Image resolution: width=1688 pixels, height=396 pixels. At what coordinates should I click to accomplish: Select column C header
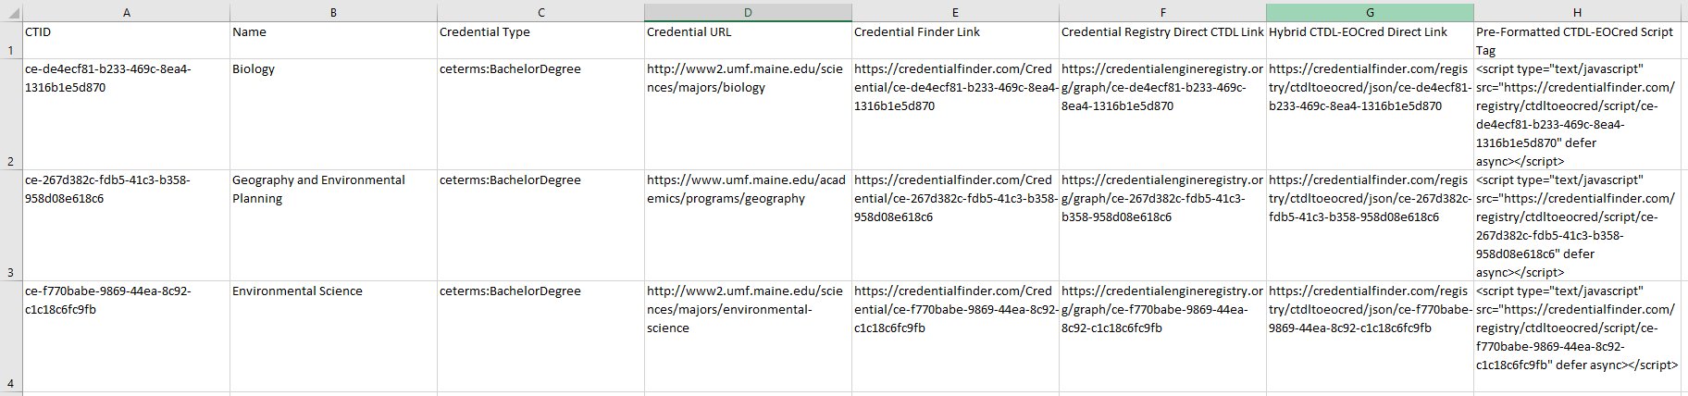coord(540,12)
